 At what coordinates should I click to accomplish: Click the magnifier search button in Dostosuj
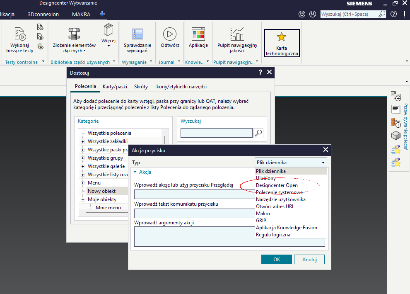pos(258,133)
